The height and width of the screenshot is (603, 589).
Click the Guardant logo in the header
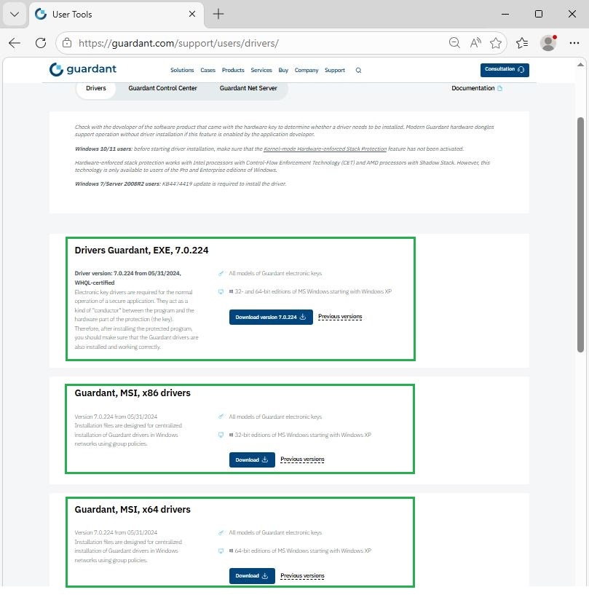(82, 70)
